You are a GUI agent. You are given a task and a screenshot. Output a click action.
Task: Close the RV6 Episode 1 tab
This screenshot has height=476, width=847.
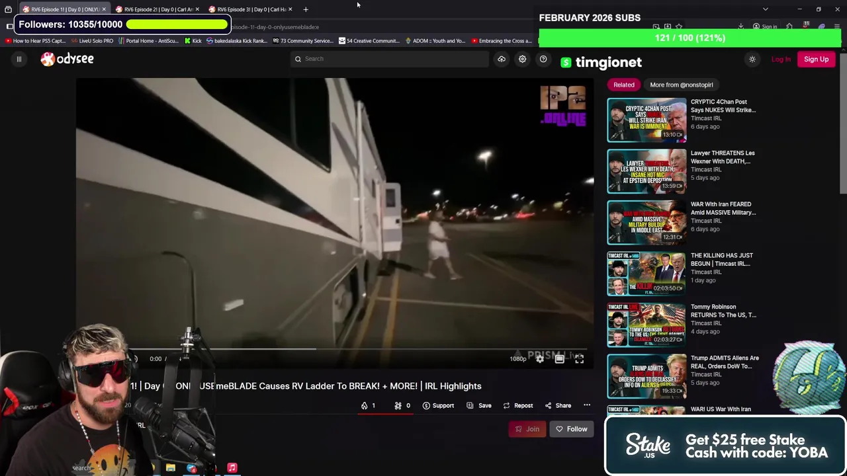click(104, 9)
